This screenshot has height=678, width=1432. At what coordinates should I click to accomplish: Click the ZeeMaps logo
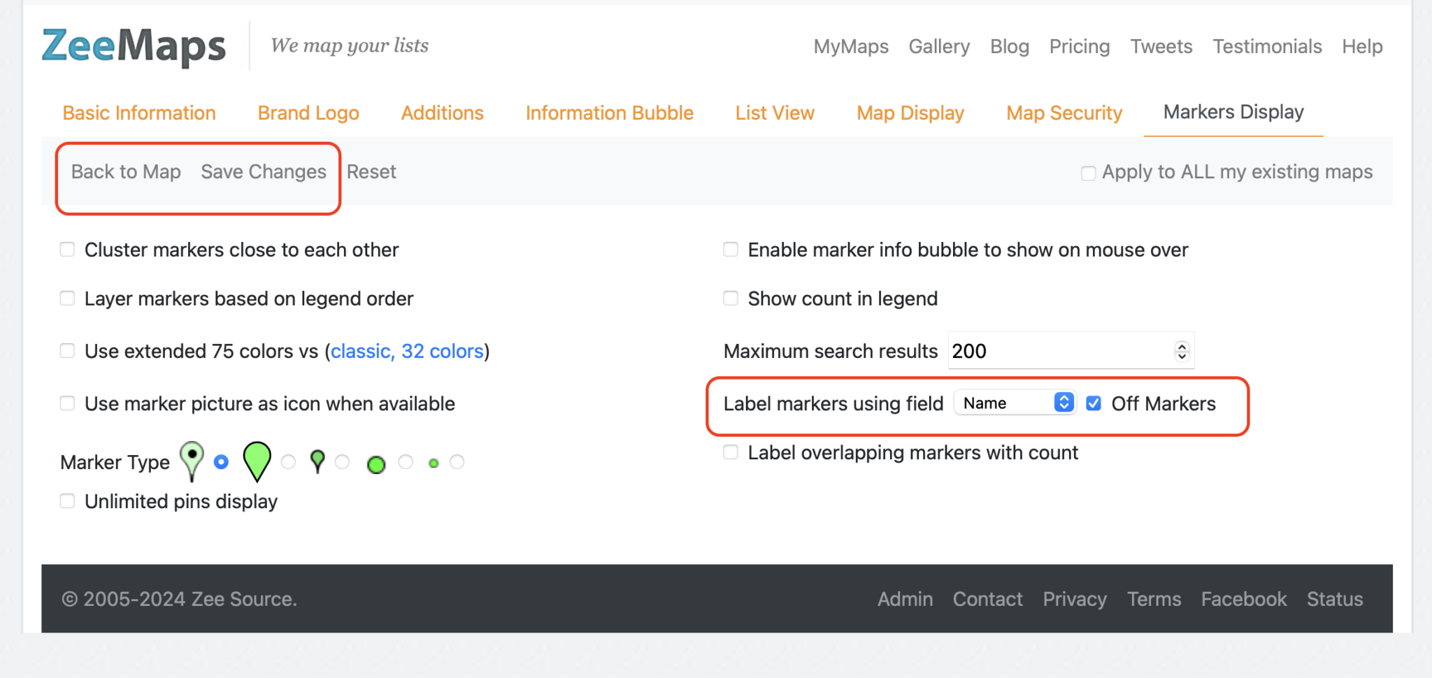tap(134, 46)
